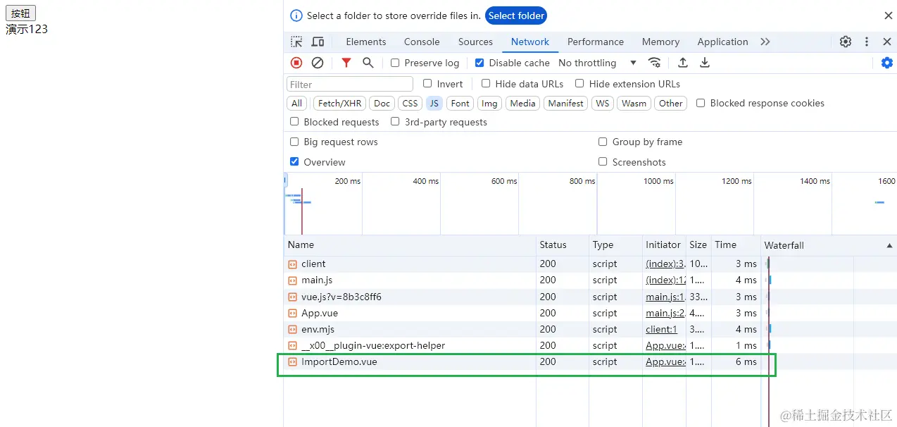This screenshot has height=427, width=897.
Task: Switch to the Console tab
Action: (422, 42)
